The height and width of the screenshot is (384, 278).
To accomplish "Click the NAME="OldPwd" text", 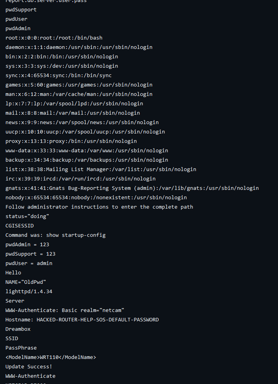I will 26,282.
